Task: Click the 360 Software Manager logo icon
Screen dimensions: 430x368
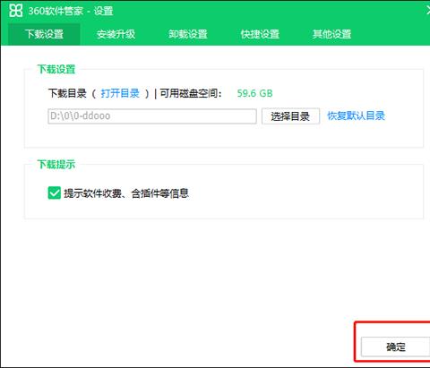Action: pyautogui.click(x=15, y=11)
